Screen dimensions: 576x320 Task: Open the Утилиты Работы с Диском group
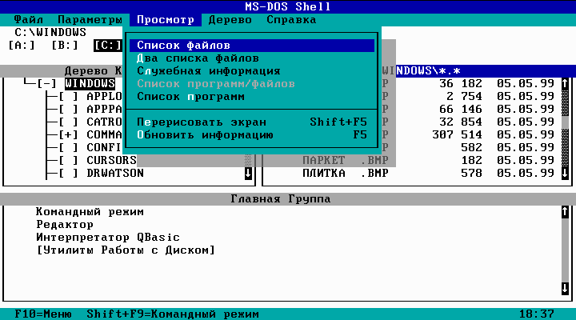(x=125, y=250)
